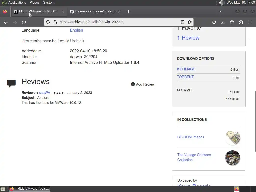Click the CD-ROM Images thumbnail
Screen dimensions: 256x192
coord(233,138)
